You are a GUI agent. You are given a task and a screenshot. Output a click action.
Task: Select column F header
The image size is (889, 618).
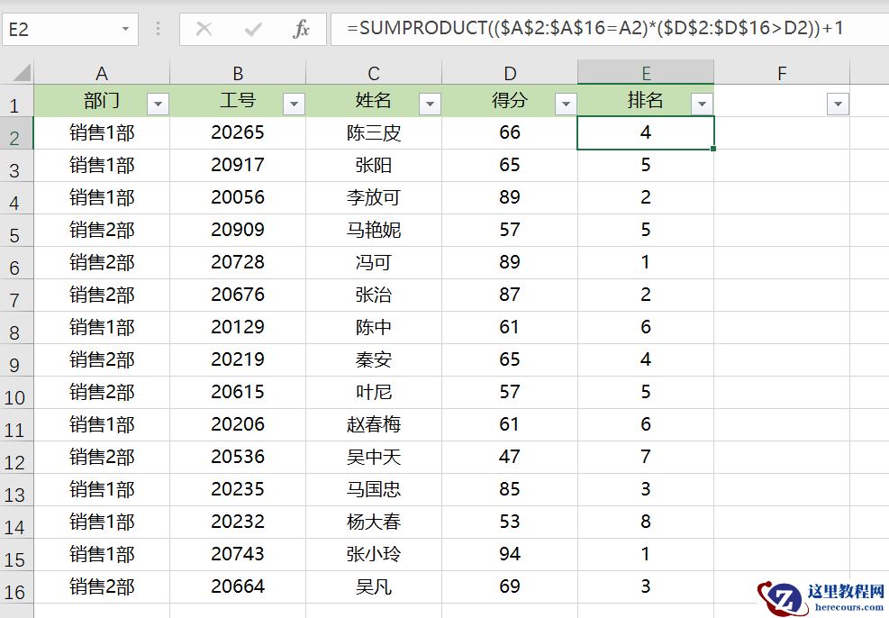pyautogui.click(x=782, y=73)
